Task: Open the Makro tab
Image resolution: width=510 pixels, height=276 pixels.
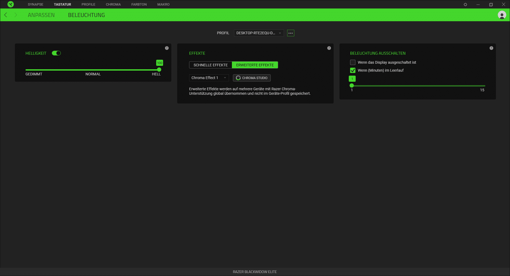Action: coord(163,5)
